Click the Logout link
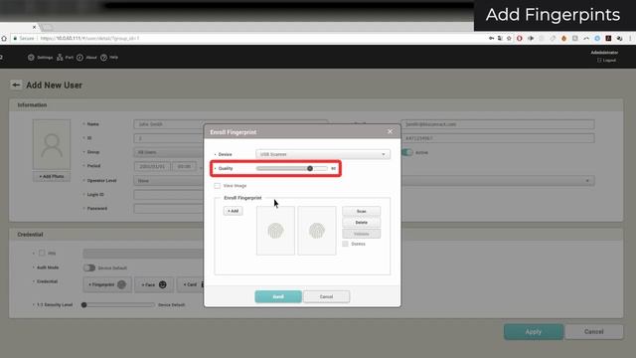Image resolution: width=636 pixels, height=358 pixels. coord(607,60)
